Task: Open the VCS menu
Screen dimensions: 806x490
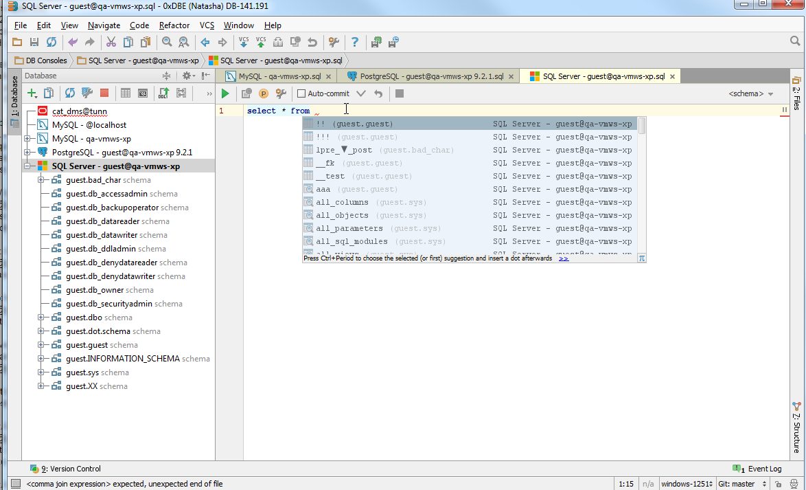Action: [207, 25]
